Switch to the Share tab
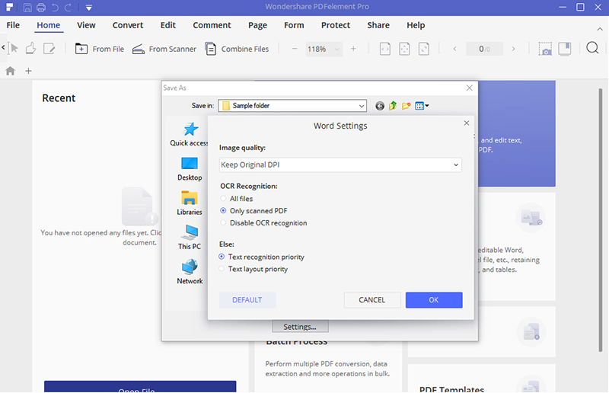Image resolution: width=609 pixels, height=393 pixels. click(x=378, y=25)
